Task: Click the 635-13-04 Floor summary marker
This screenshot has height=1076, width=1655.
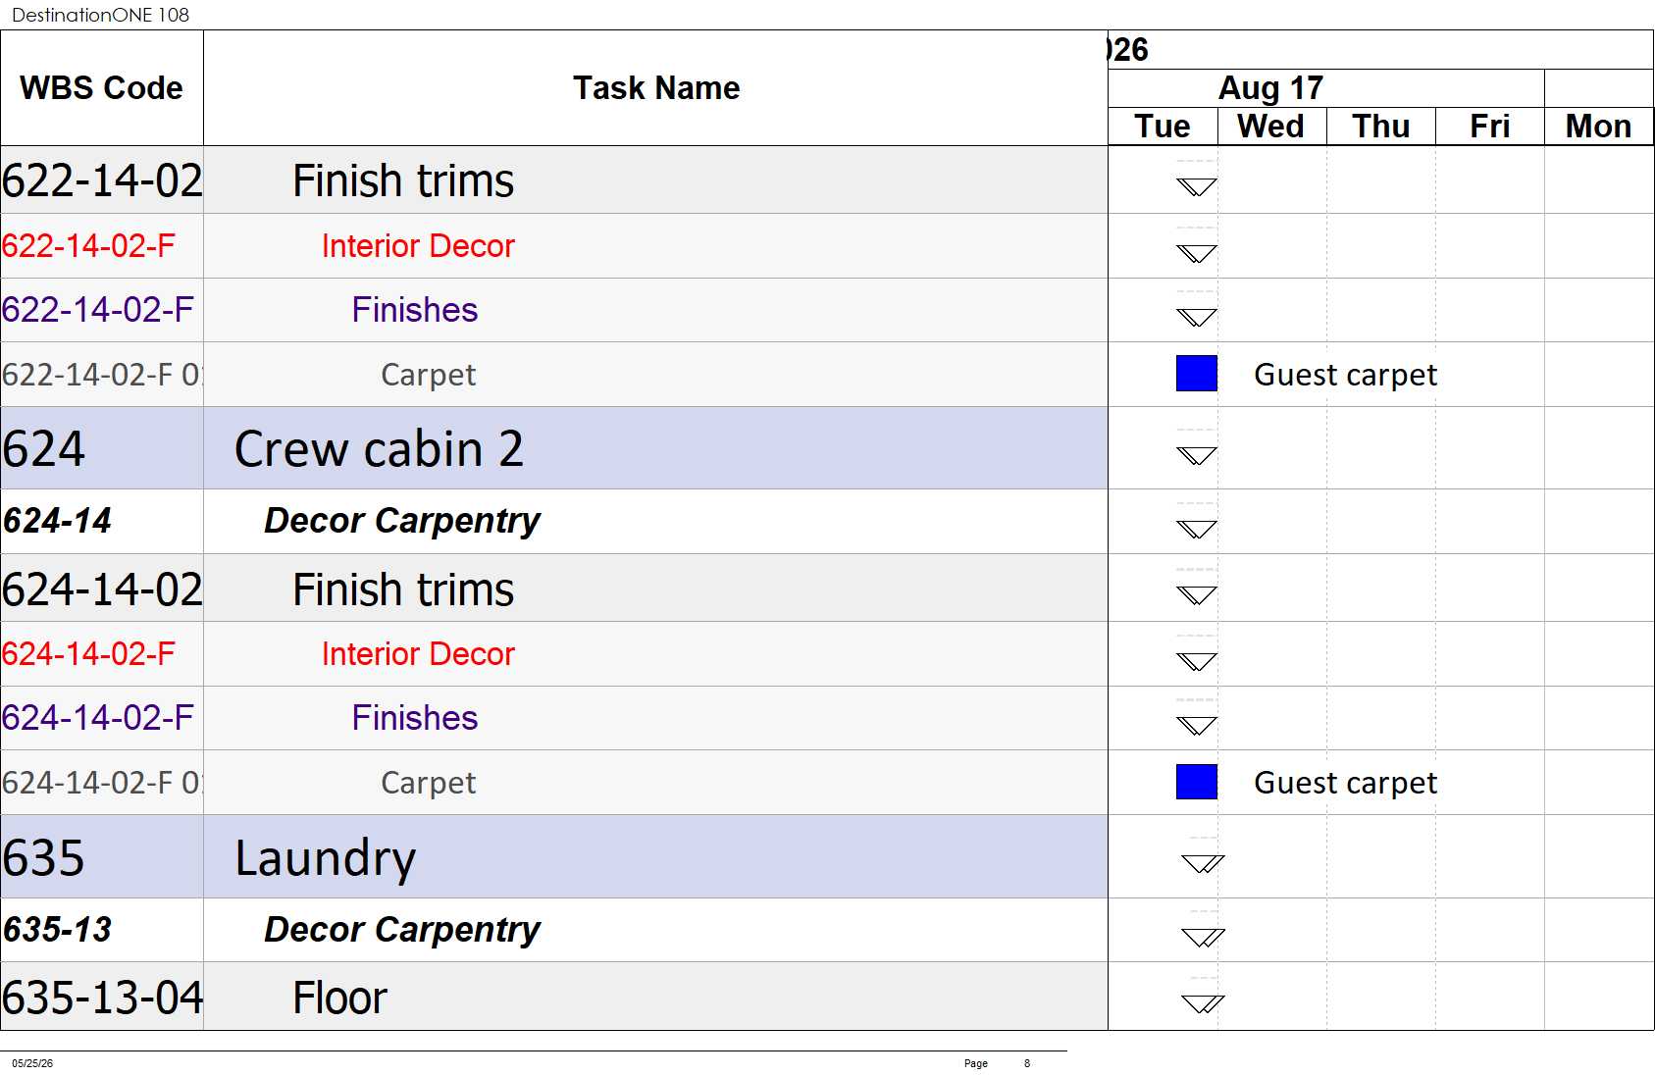Action: (x=1203, y=1002)
